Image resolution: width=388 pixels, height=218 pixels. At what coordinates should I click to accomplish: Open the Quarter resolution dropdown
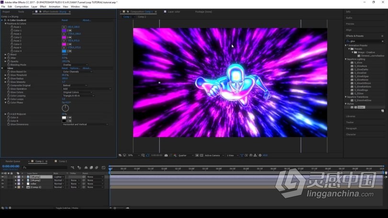(186, 155)
